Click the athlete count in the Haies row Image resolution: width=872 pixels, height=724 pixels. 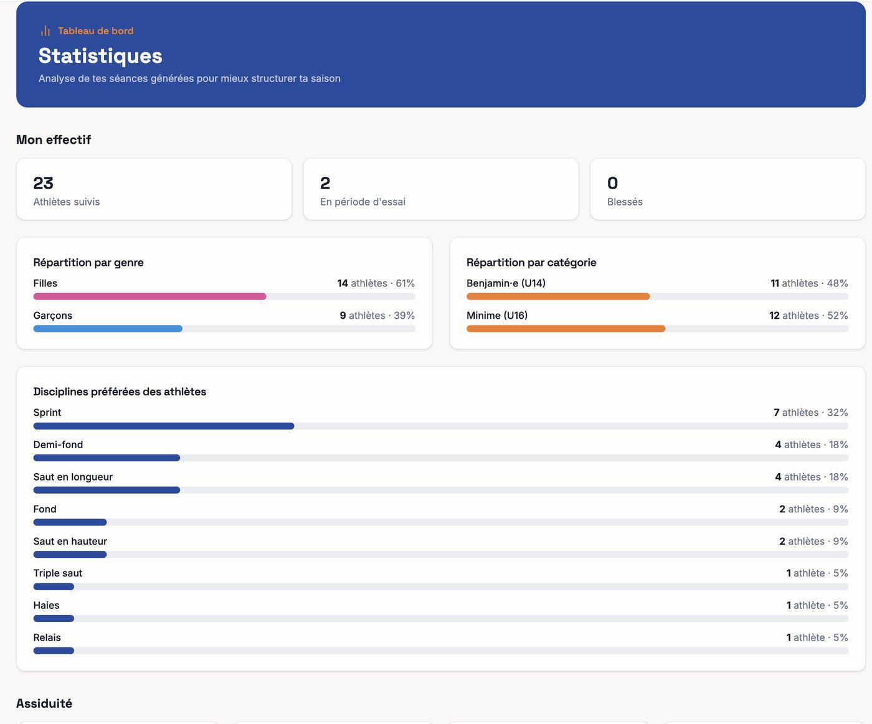(x=817, y=606)
